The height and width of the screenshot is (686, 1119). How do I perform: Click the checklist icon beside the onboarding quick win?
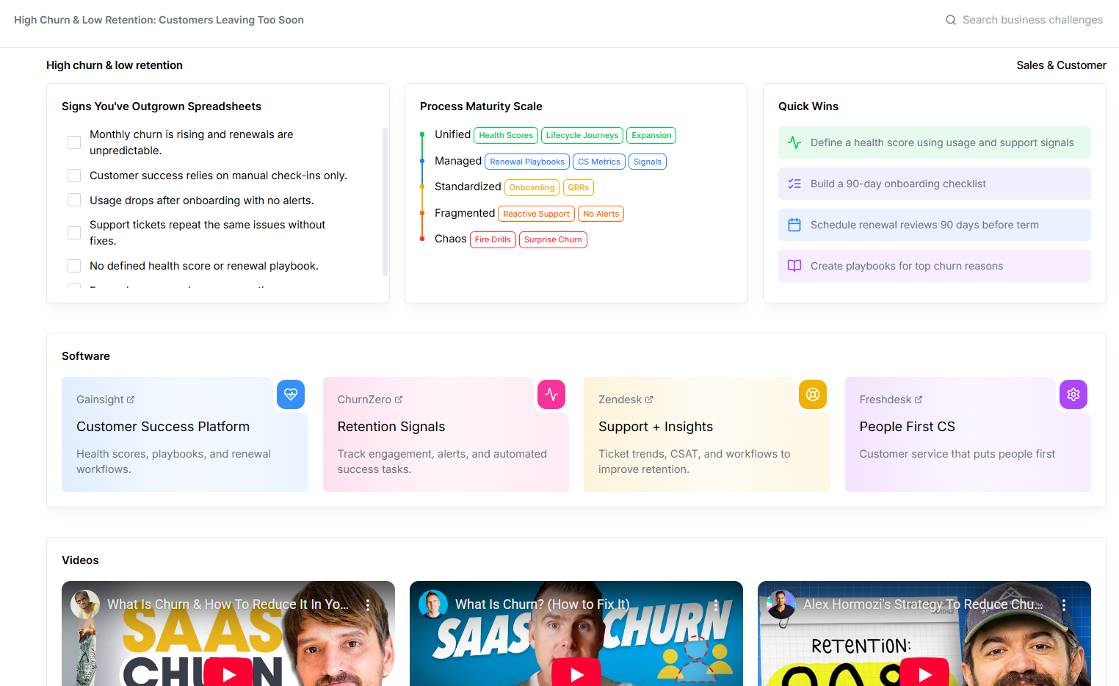794,183
